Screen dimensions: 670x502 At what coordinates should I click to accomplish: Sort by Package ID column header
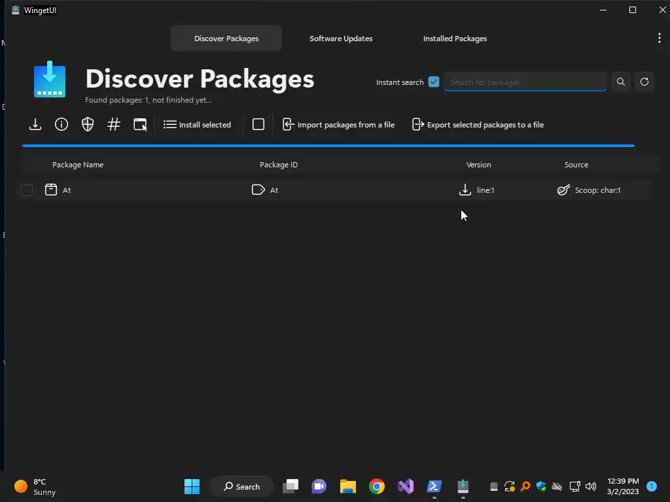[279, 165]
